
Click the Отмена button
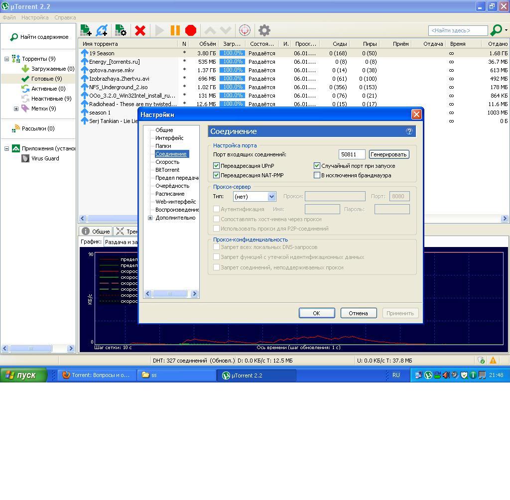click(x=358, y=313)
